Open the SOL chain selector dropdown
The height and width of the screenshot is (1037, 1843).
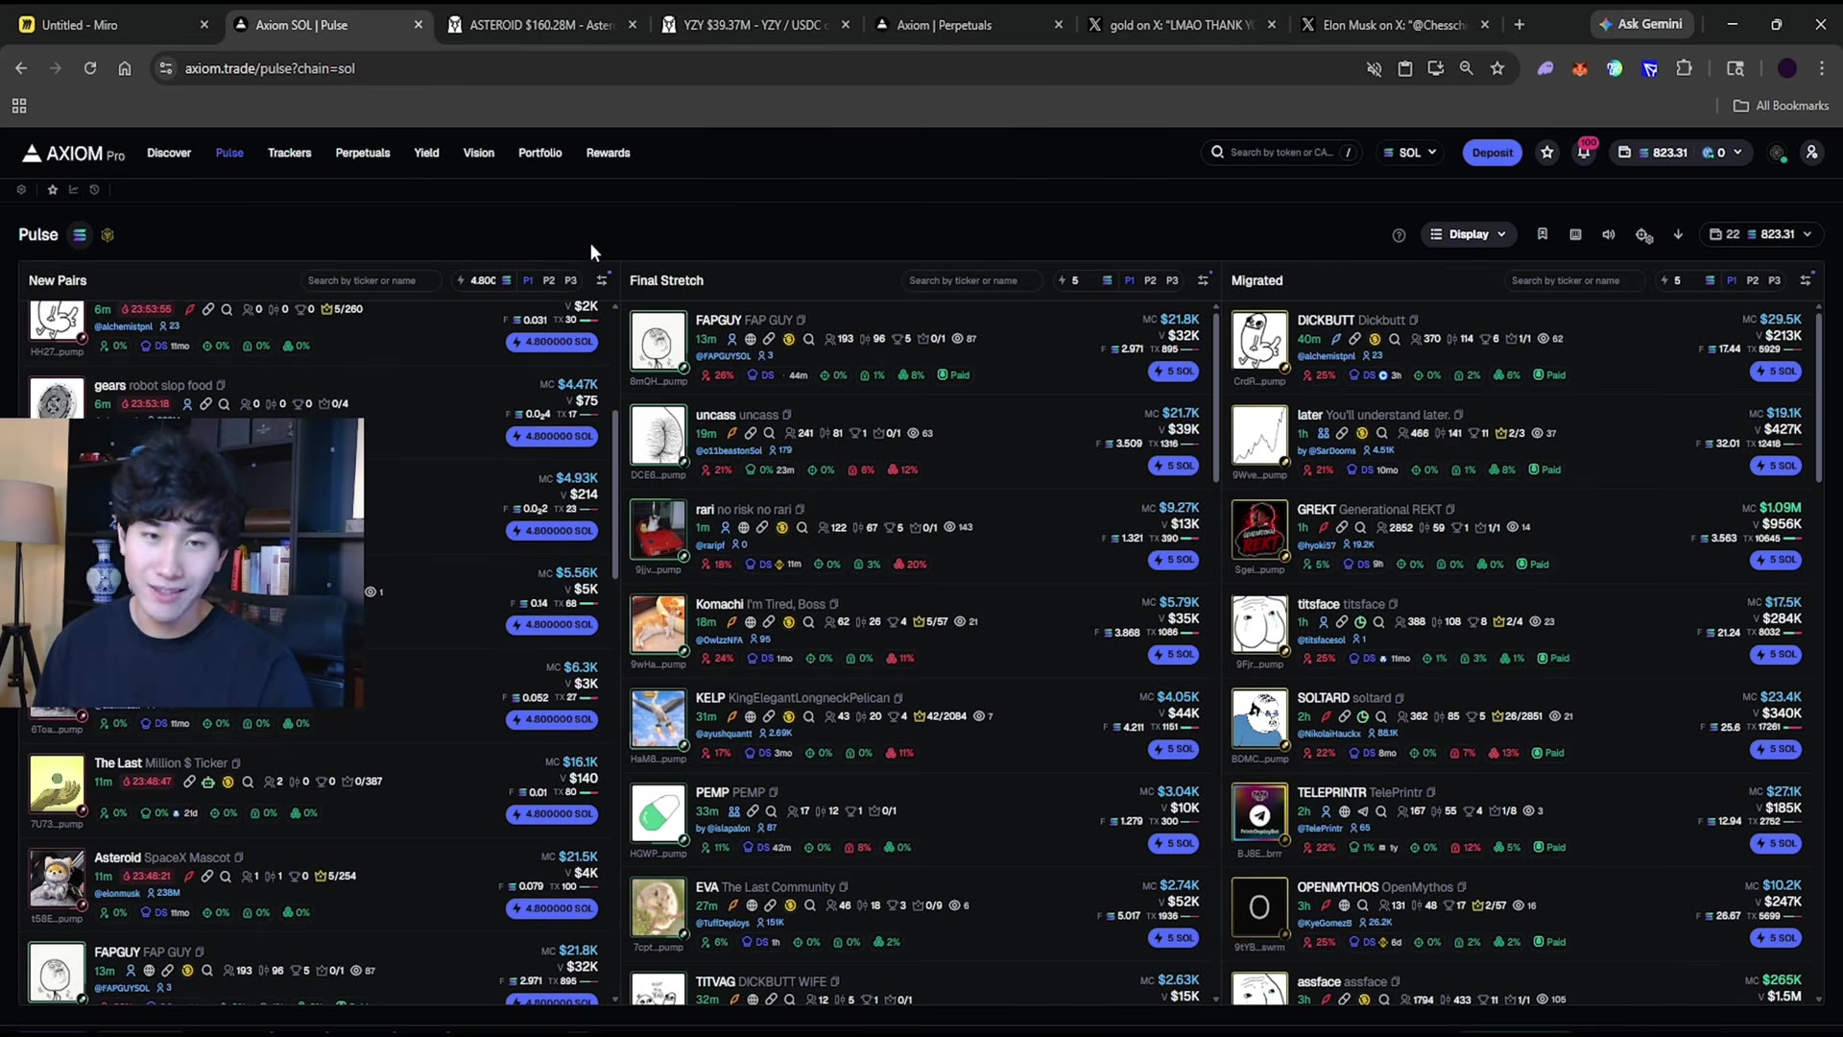pos(1409,153)
